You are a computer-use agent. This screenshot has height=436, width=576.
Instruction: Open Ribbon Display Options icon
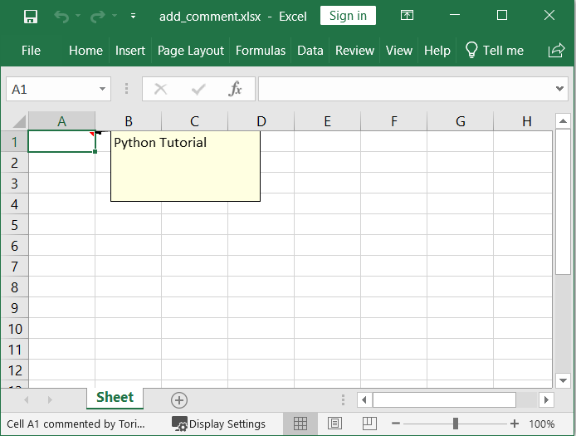[x=407, y=16]
